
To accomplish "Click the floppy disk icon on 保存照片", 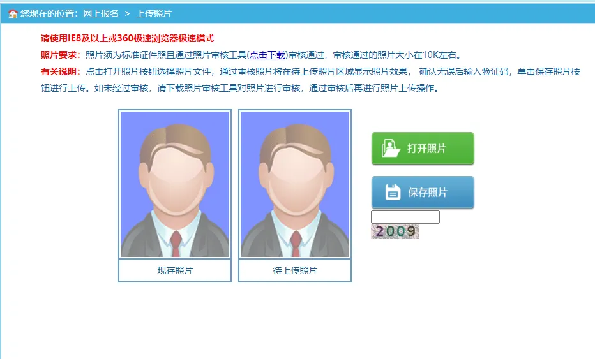I will pos(393,192).
